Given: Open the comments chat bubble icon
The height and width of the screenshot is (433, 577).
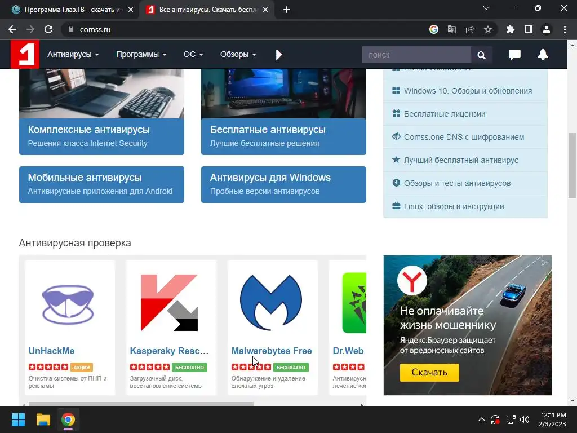Looking at the screenshot, I should click(x=514, y=55).
